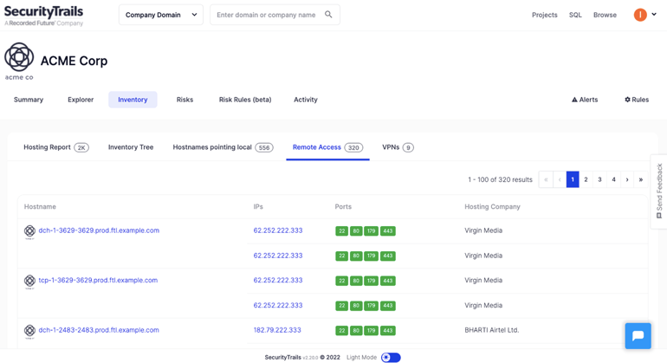Screen dimensions: 667x363
Task: Expand the user account menu arrow
Action: tap(654, 15)
